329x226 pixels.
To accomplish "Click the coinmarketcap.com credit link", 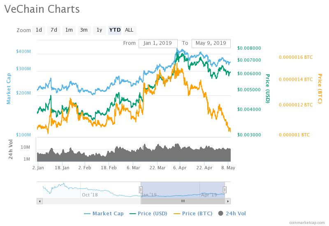I will click(x=307, y=223).
